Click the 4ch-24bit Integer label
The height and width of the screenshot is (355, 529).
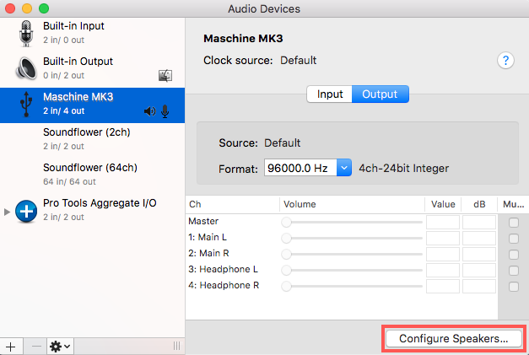(404, 168)
